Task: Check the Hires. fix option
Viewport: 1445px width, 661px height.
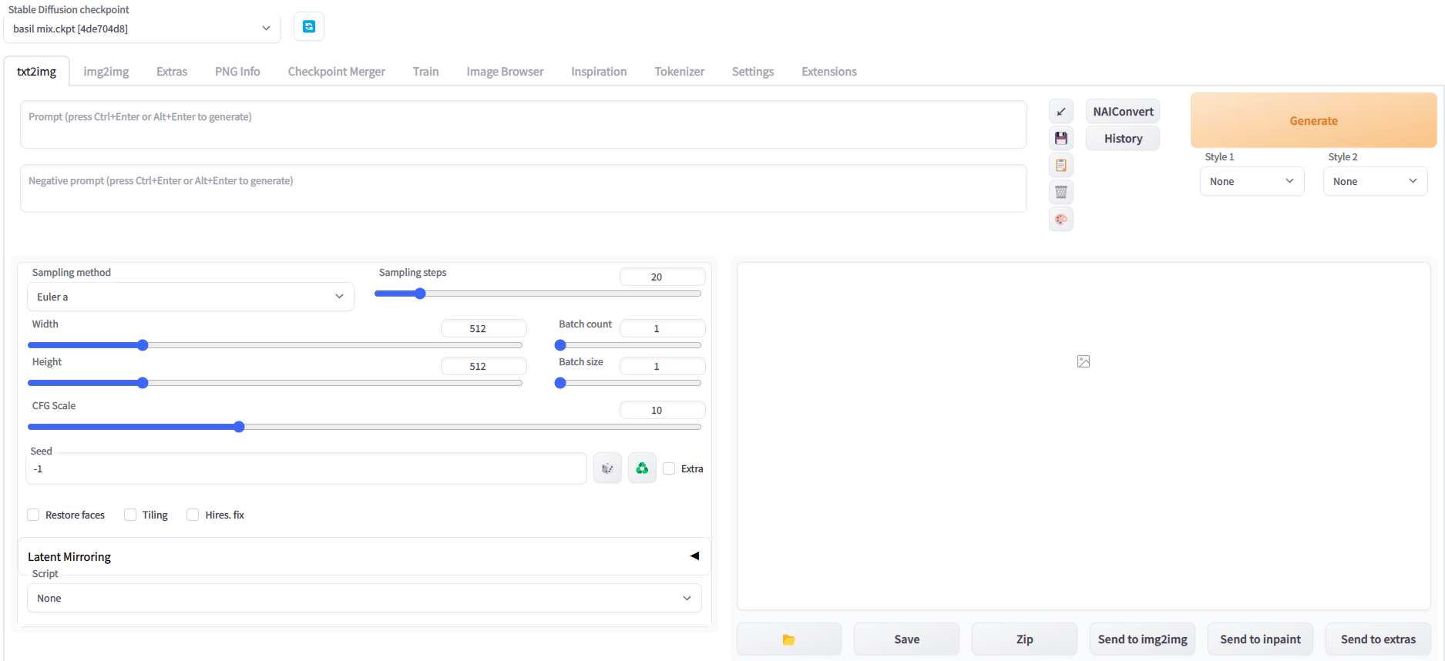Action: 193,515
